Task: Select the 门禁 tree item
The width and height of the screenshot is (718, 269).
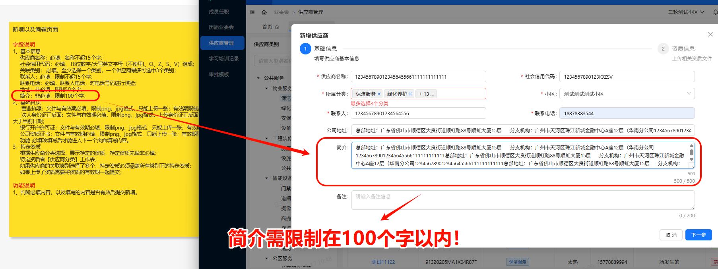Action: click(286, 188)
